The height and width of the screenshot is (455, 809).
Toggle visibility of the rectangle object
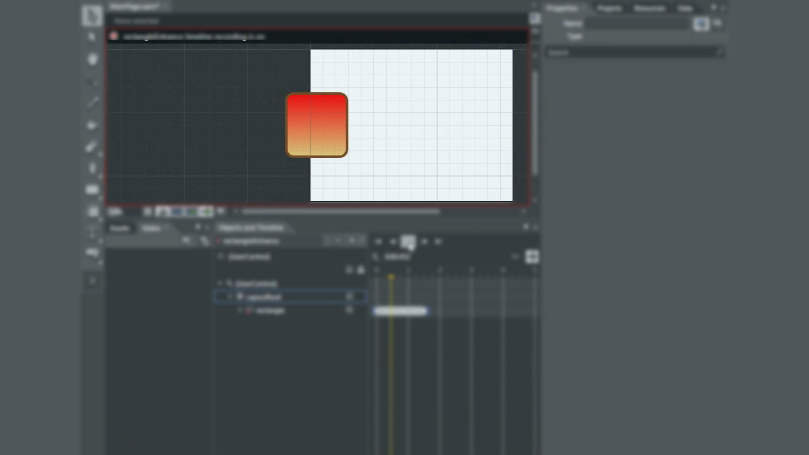(x=349, y=310)
